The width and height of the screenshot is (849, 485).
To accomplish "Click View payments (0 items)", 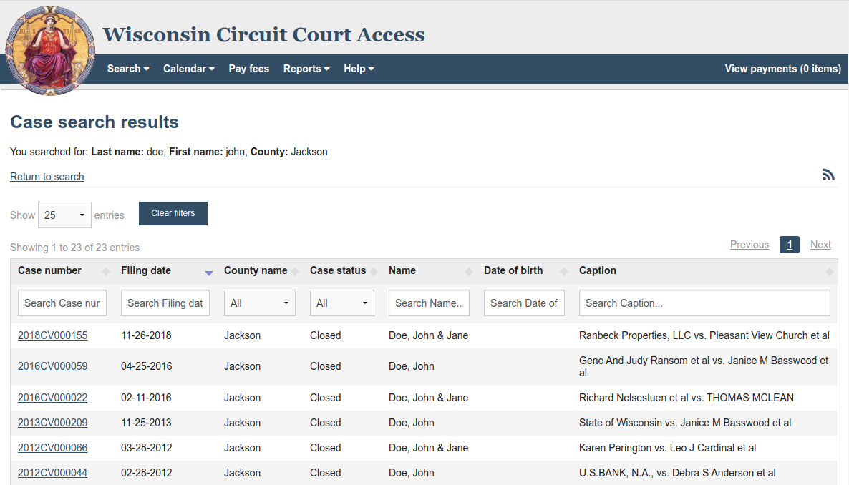I will point(782,69).
